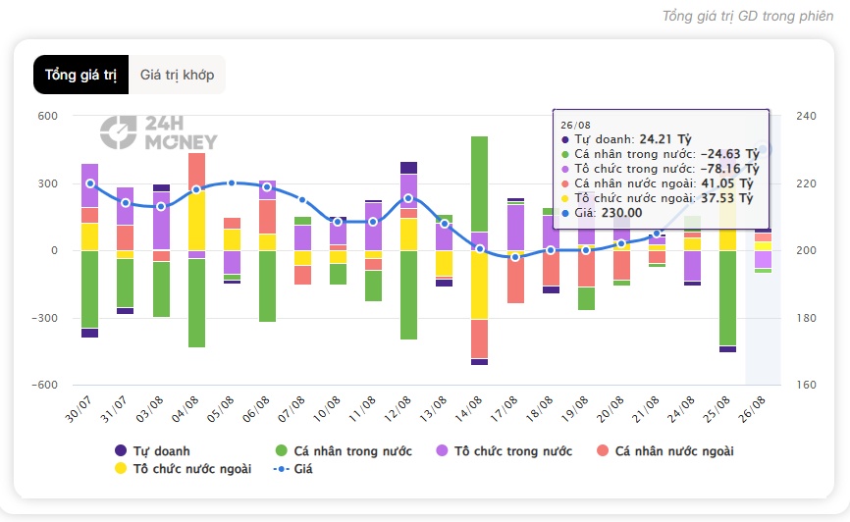
Task: Click the yellow Tổ chức nước ngoài legend dot
Action: point(121,468)
